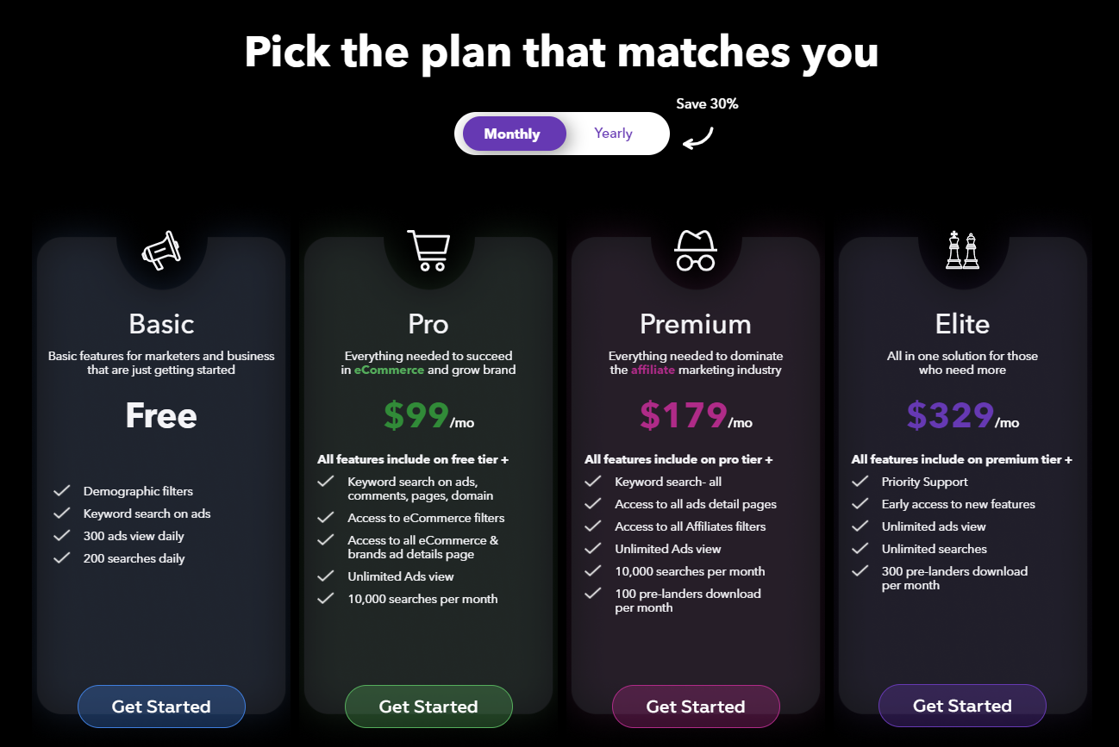
Task: Click the curved arrow beside Save 30%
Action: (698, 138)
